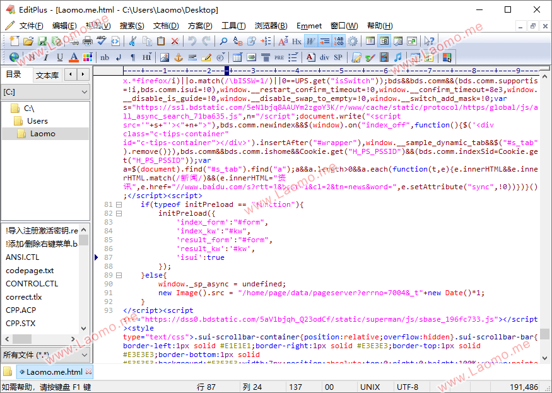Apply italic HTML formatting with I icon
This screenshot has width=552, height=393.
click(46, 57)
